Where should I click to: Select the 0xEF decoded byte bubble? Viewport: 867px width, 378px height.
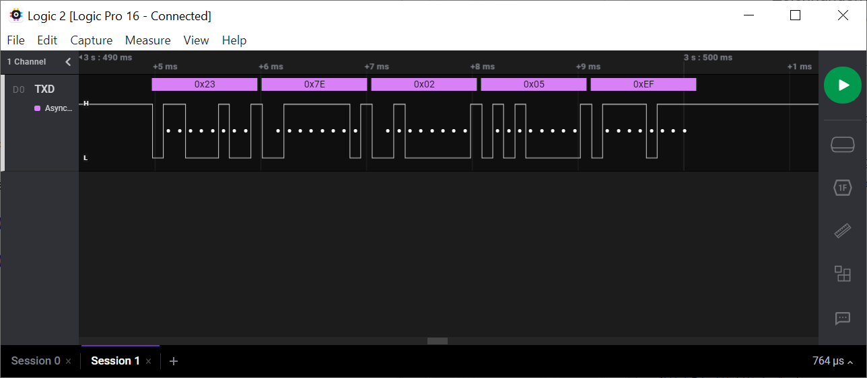644,85
